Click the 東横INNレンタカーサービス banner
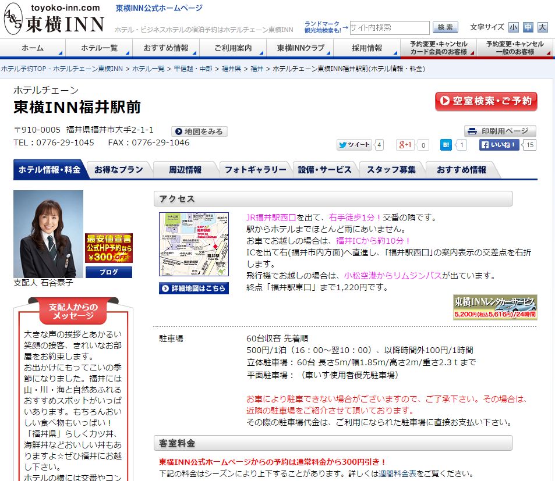The image size is (555, 481). (x=495, y=307)
